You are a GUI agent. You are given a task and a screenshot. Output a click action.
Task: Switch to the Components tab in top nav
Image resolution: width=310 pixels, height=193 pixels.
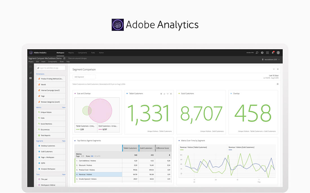pos(83,53)
